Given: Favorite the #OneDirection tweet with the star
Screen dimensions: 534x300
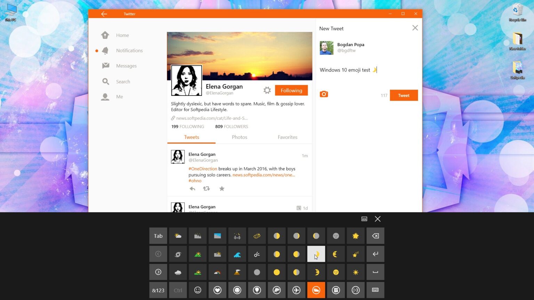Looking at the screenshot, I should tap(222, 189).
